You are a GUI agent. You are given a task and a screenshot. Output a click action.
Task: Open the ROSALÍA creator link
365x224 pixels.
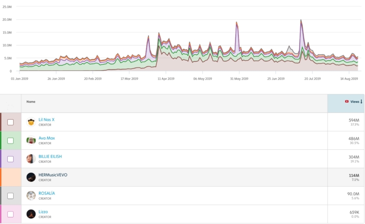tap(47, 193)
